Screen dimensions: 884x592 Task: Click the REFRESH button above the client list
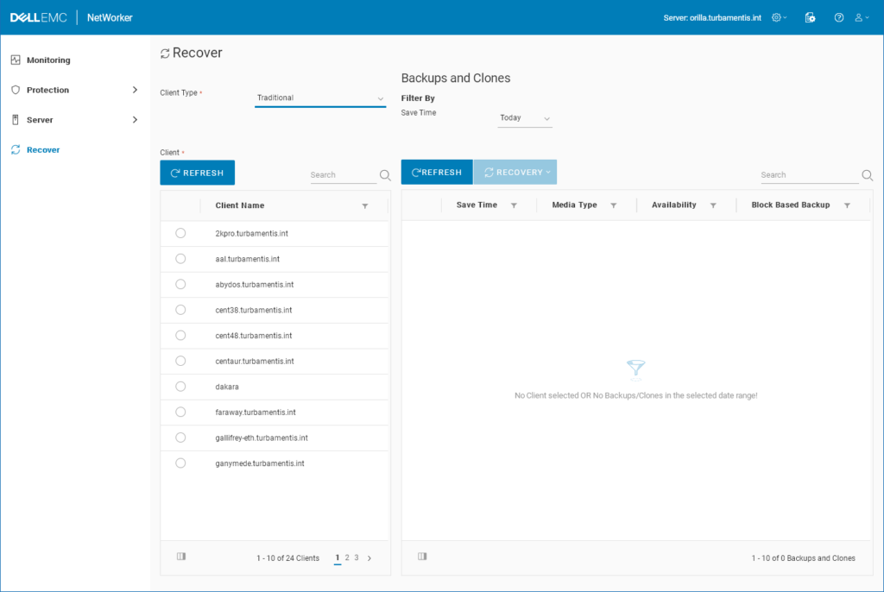[197, 173]
